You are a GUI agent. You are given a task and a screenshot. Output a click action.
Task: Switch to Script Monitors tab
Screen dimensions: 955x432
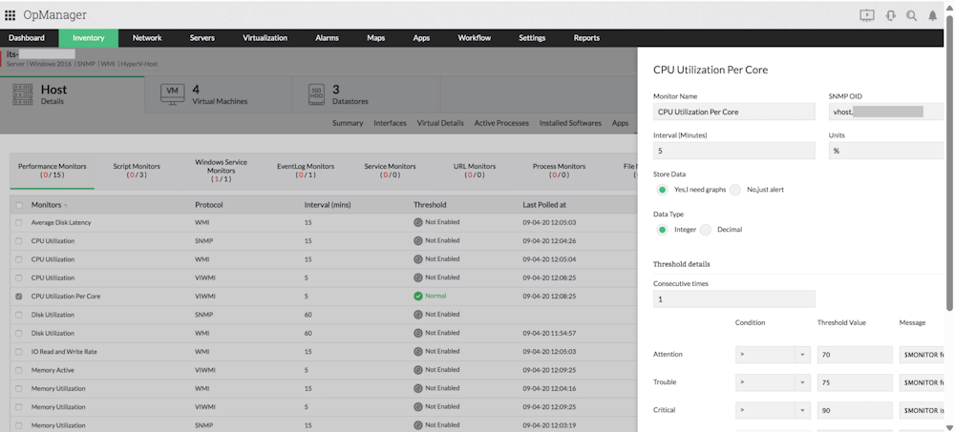(137, 171)
